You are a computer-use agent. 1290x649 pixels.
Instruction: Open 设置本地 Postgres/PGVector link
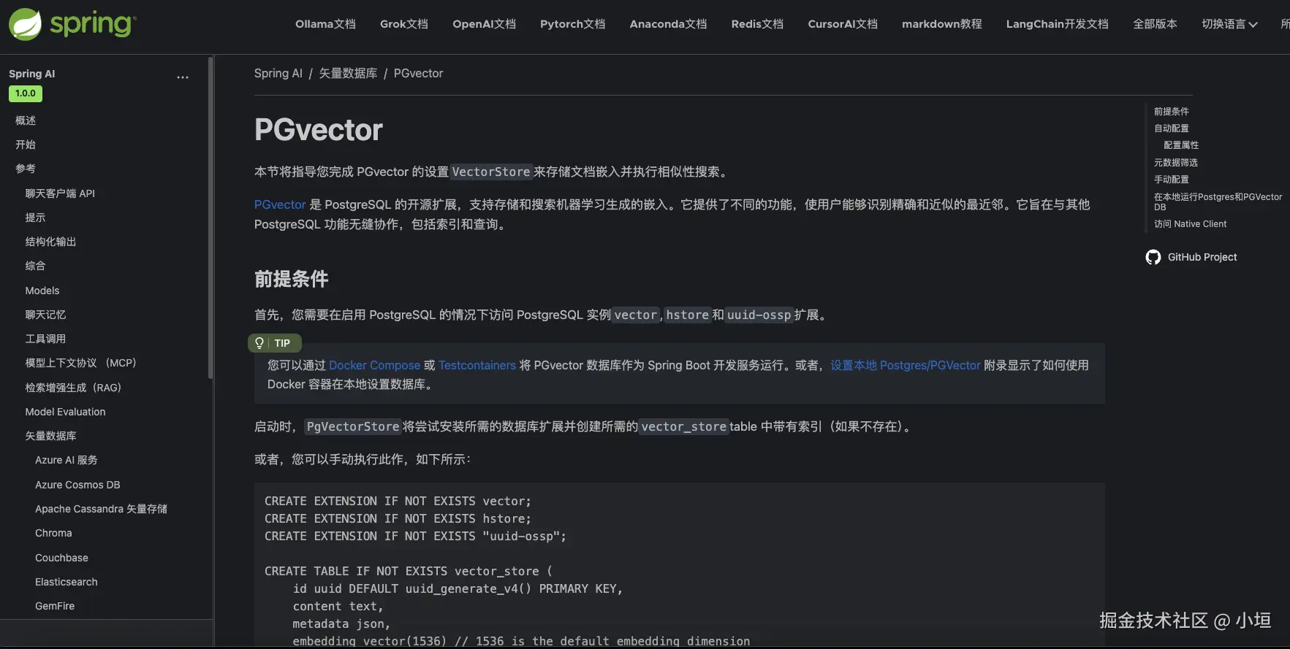pyautogui.click(x=905, y=365)
